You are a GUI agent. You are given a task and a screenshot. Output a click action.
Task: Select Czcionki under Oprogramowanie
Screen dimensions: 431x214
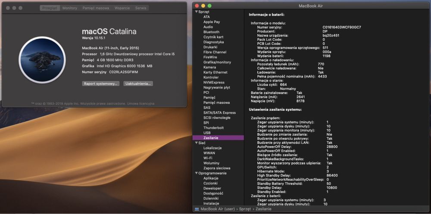point(211,183)
